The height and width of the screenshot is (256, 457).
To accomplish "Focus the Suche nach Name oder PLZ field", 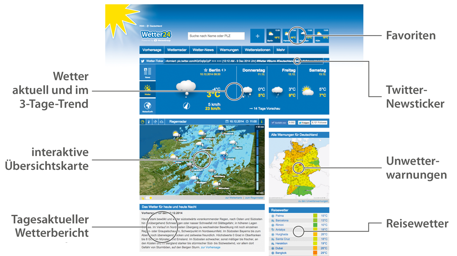I will click(216, 36).
